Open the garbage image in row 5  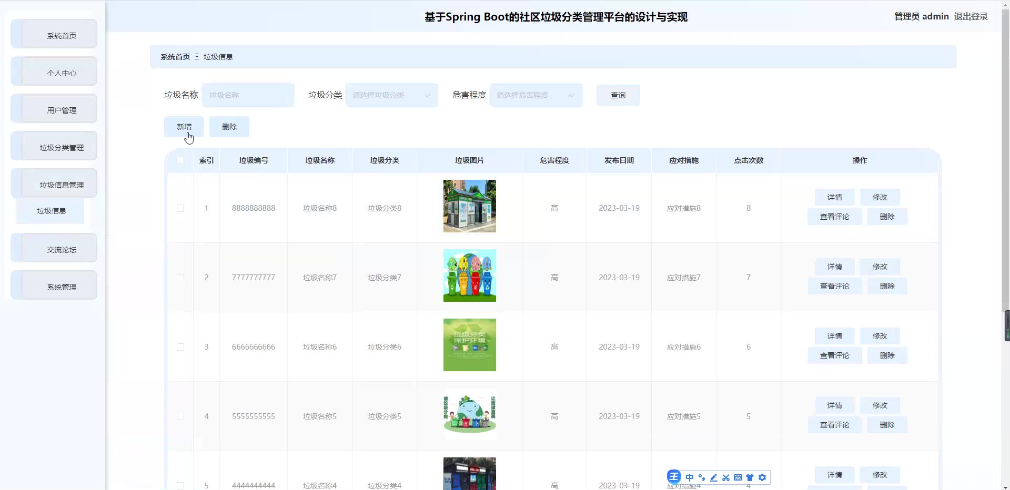470,474
